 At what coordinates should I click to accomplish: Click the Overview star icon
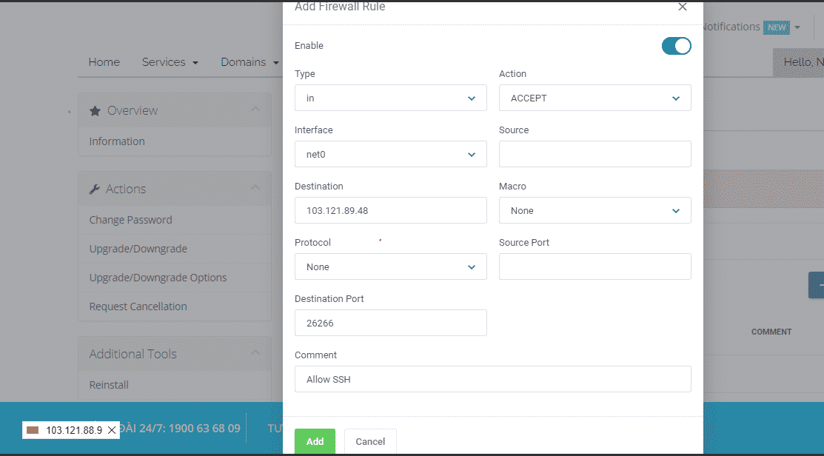(x=95, y=111)
